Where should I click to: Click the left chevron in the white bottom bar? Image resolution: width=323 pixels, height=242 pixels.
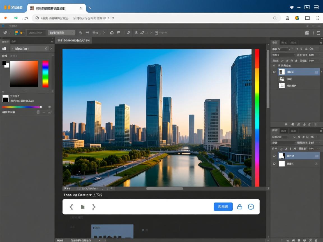coord(71,207)
